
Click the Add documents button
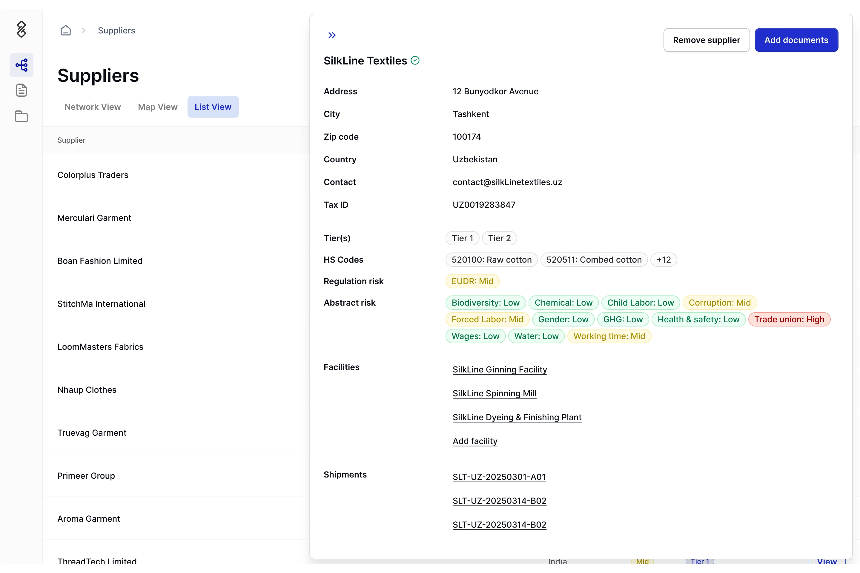[x=796, y=40]
